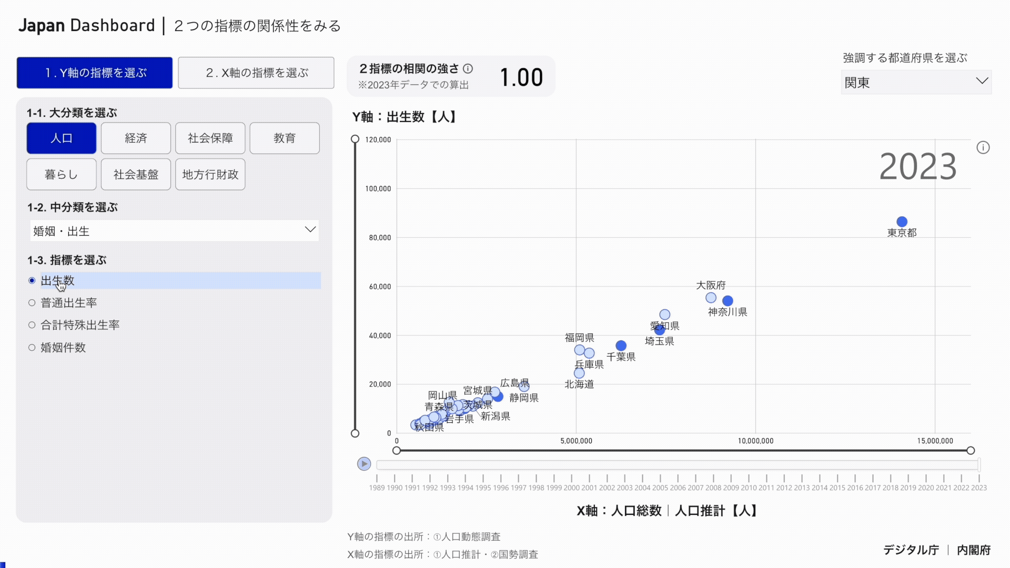Jump to 1989 on the timeline

click(377, 488)
